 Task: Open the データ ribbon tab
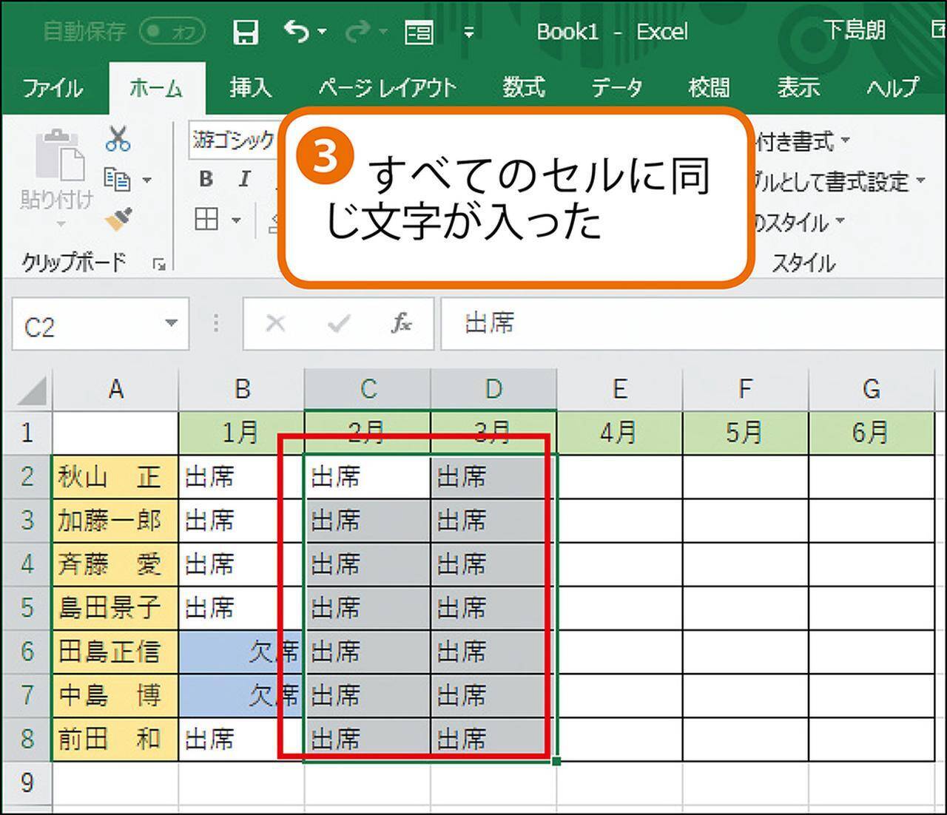[x=616, y=88]
